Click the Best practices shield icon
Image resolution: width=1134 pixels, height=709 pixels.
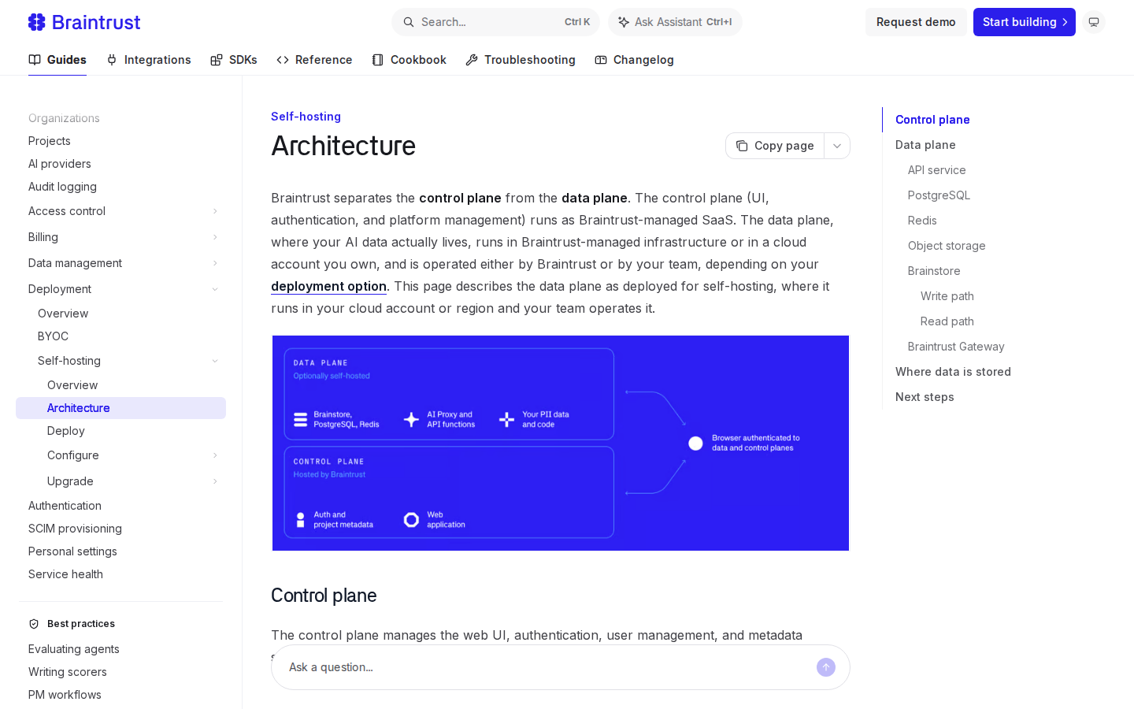[x=34, y=624]
